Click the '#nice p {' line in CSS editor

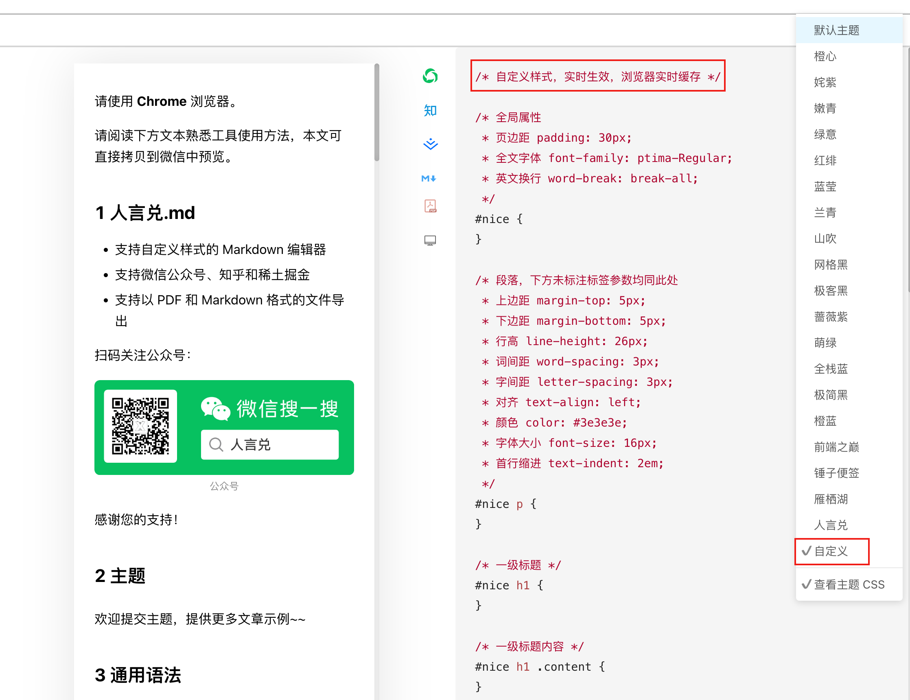click(506, 504)
